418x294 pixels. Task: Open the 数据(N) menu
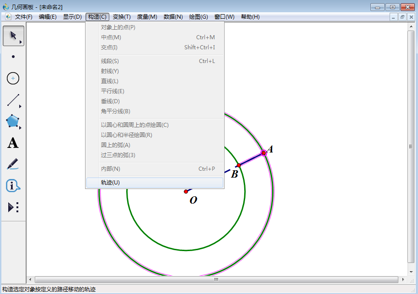(173, 17)
